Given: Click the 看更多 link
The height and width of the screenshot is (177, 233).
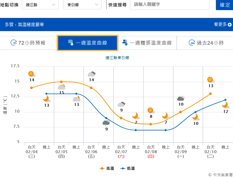Looking at the screenshot, I should pyautogui.click(x=220, y=24).
